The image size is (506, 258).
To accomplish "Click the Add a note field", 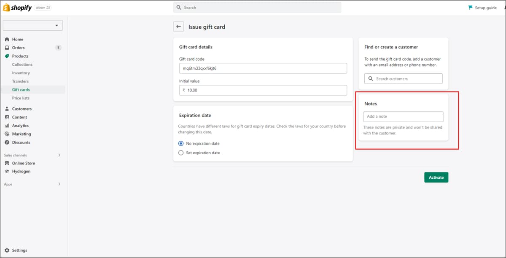I will click(x=404, y=116).
